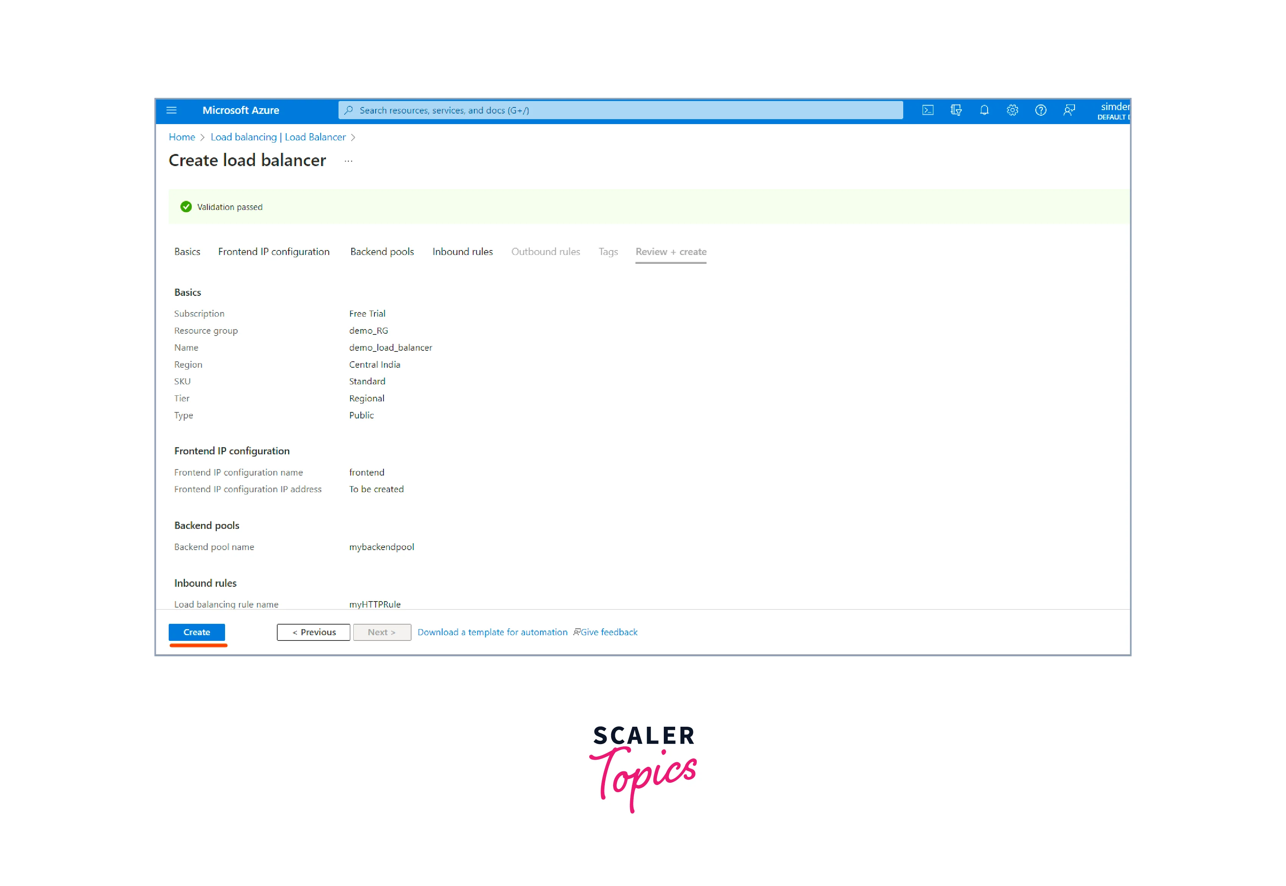Open the Backend pools tab
Screen dimensions: 1286x886
[382, 252]
